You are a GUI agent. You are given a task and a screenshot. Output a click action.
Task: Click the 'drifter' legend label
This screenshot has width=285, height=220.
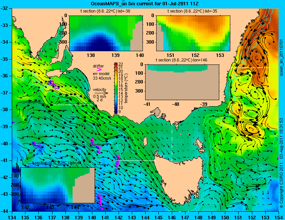coord(98,66)
